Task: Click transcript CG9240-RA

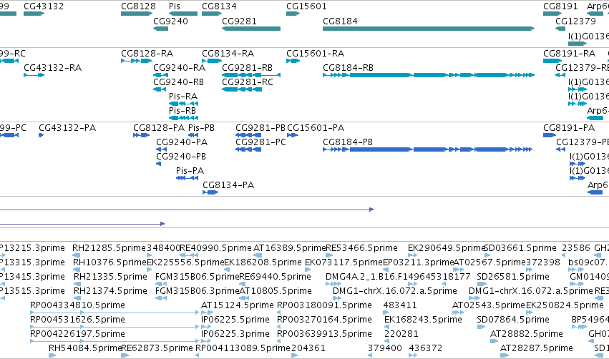Action: point(161,75)
